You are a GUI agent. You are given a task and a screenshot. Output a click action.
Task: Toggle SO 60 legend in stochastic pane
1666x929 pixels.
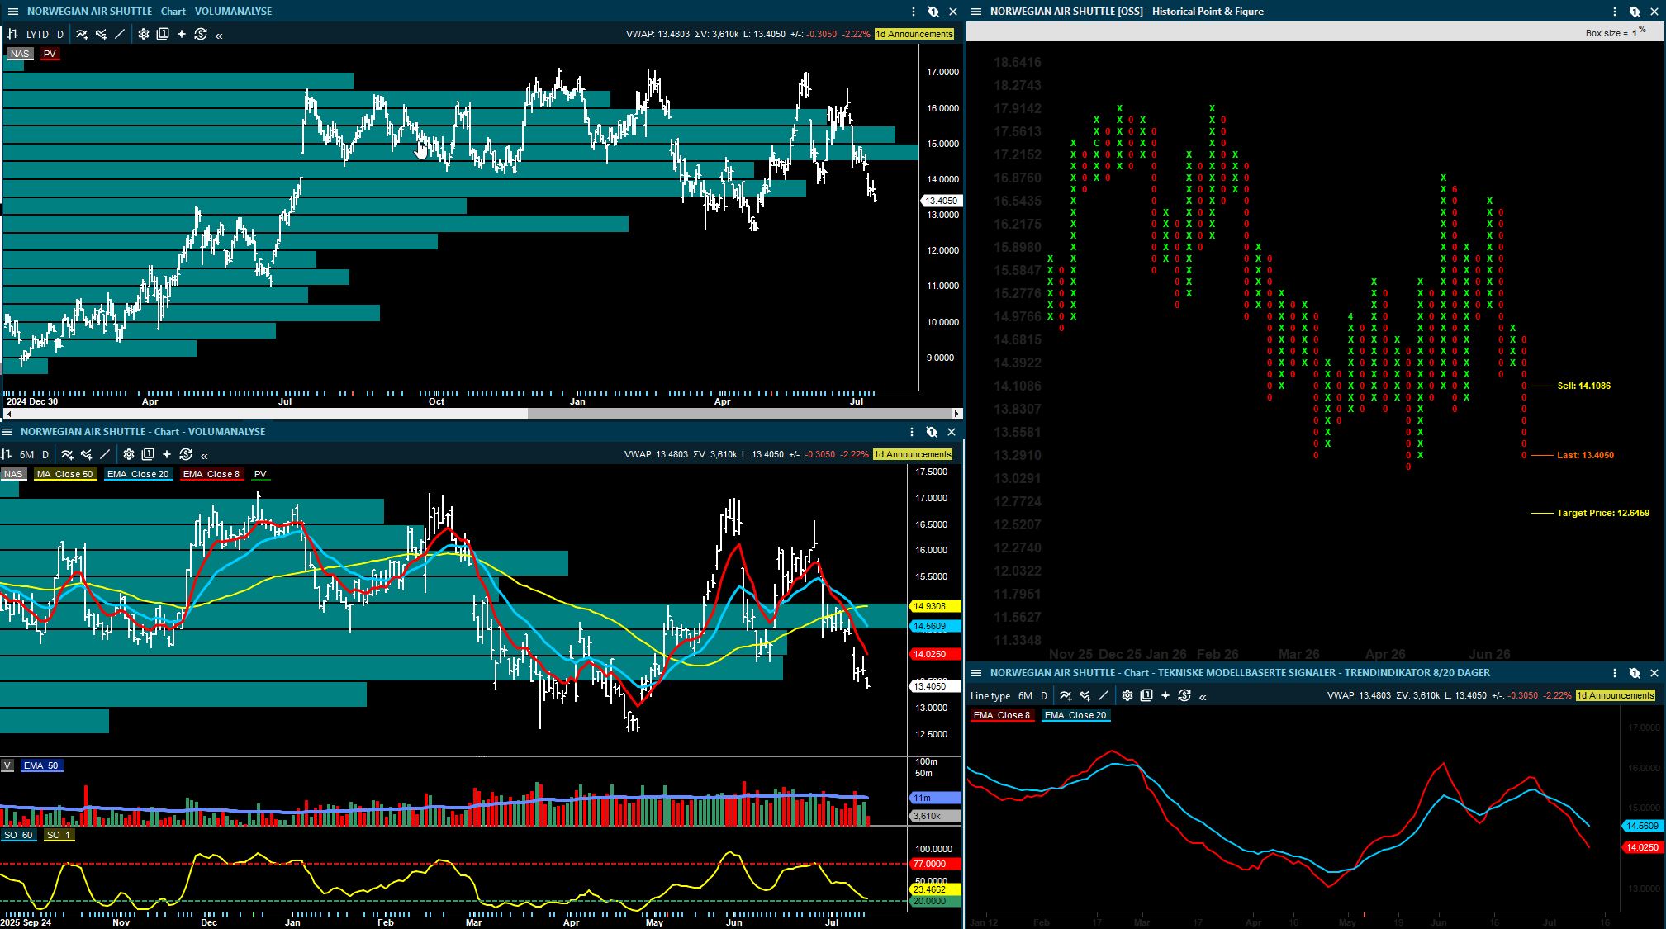[18, 835]
